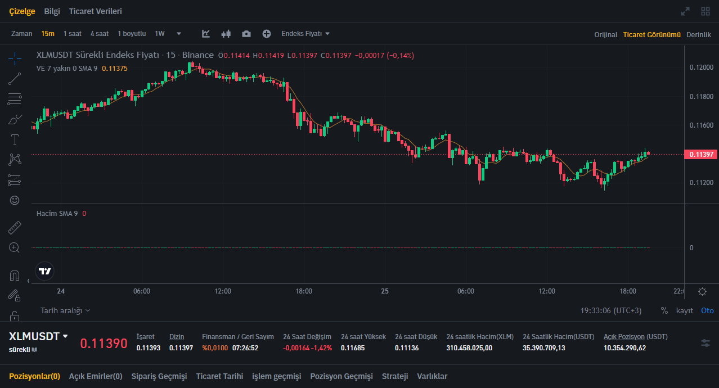Open the Açık Emirler(0) tab
The image size is (719, 388).
coord(96,376)
